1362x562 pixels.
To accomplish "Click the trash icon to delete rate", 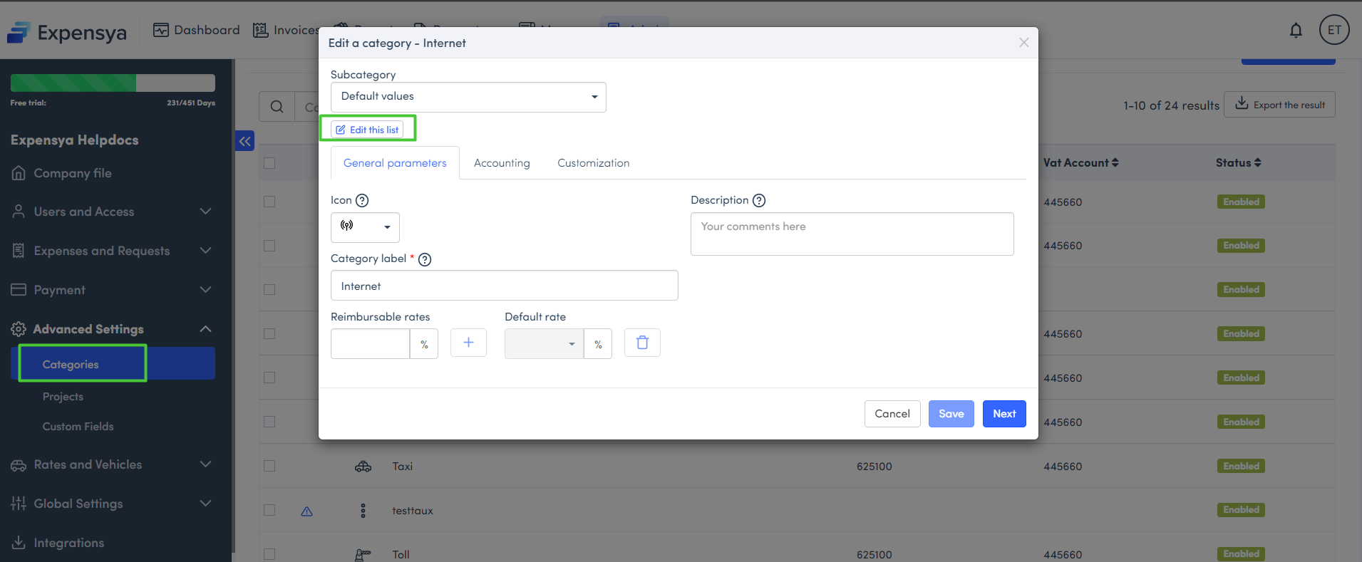I will coord(642,343).
